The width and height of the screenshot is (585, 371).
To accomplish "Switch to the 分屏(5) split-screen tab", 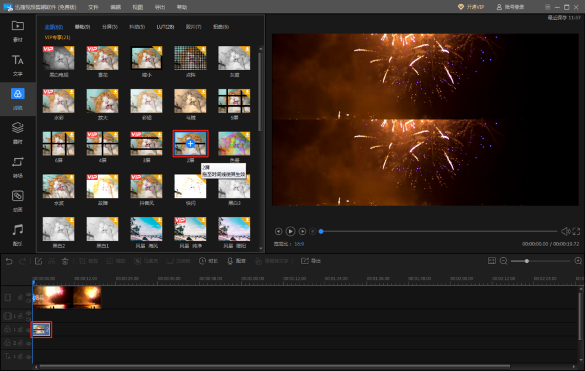I will click(109, 27).
